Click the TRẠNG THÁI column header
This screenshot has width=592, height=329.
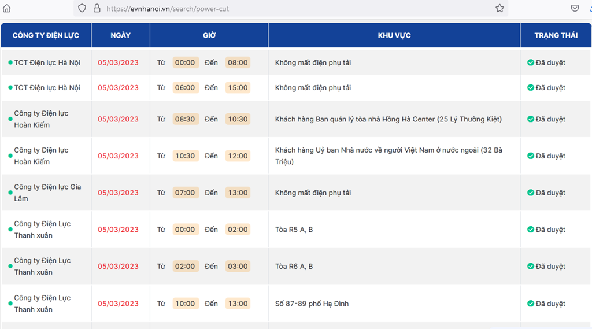(x=556, y=35)
